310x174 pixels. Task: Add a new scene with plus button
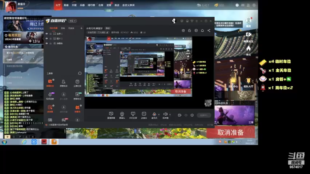pyautogui.click(x=81, y=28)
